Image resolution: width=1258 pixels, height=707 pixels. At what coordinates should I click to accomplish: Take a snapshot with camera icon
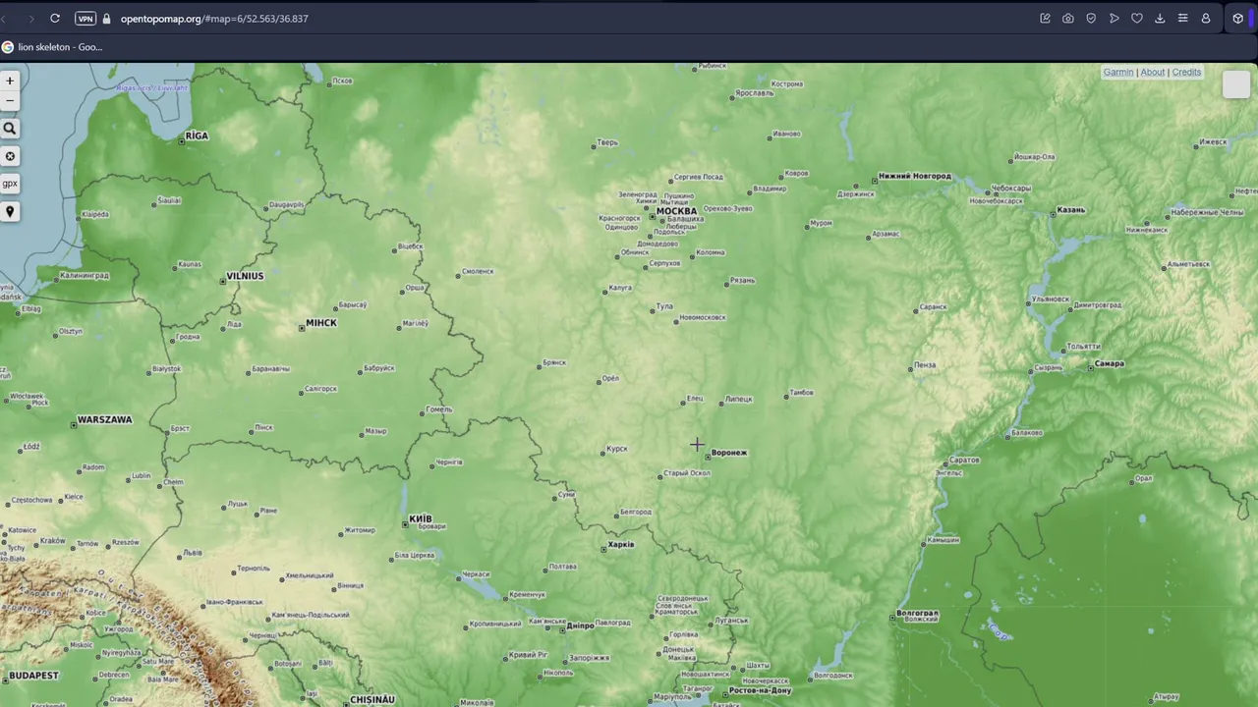coord(1068,19)
